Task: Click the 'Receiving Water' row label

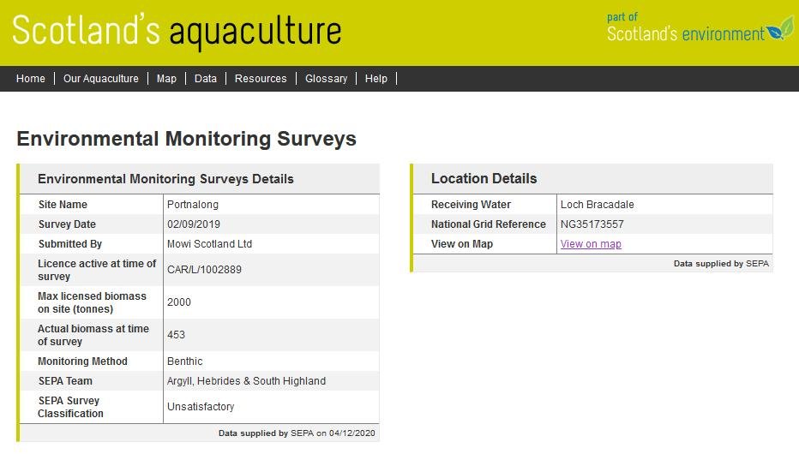Action: click(471, 205)
